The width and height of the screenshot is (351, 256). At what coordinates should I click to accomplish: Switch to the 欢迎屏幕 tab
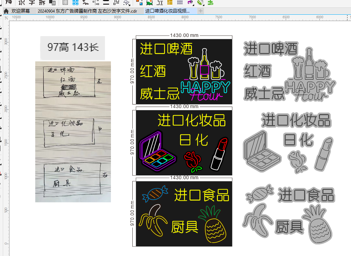(x=20, y=11)
